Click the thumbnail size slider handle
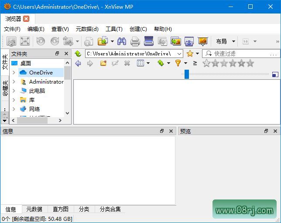 (187, 74)
